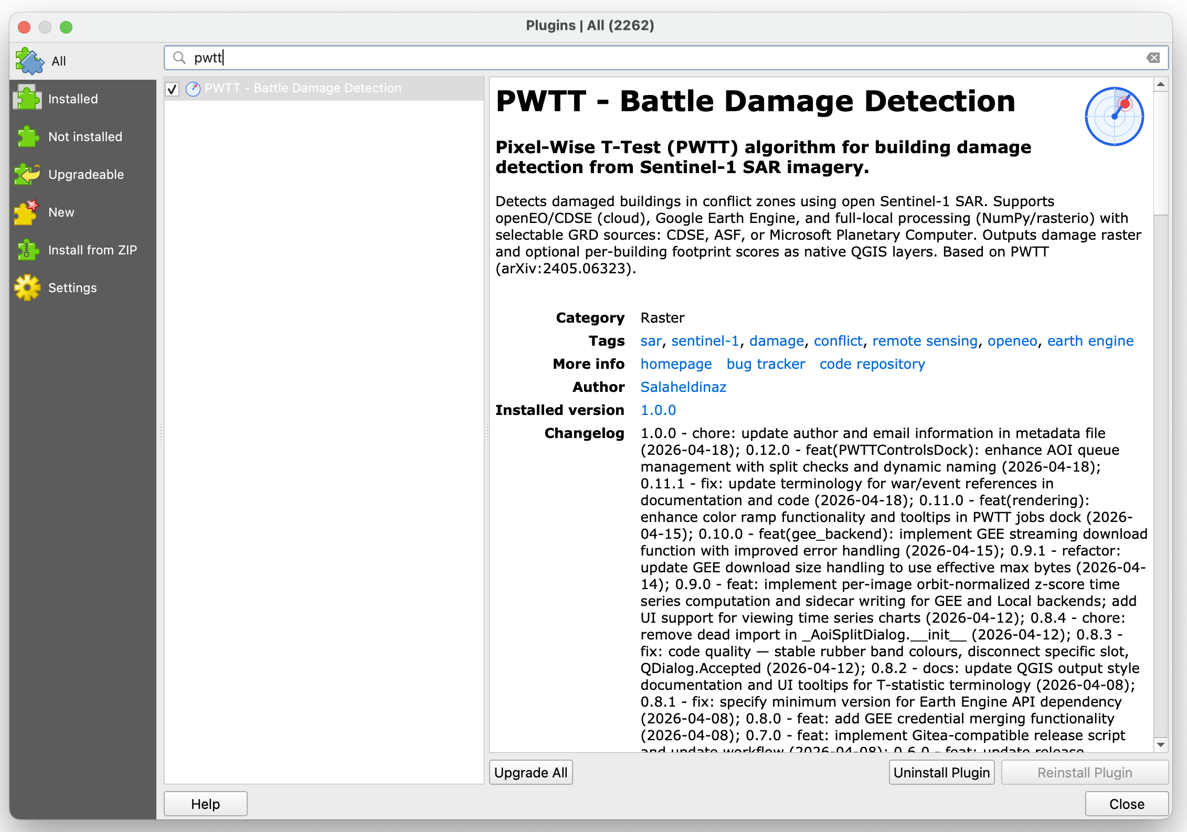Click the sar tag link

651,341
